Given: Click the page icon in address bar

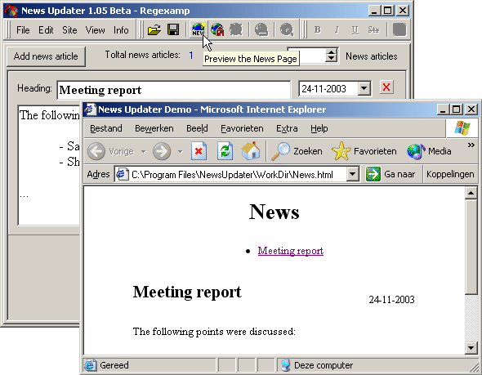Looking at the screenshot, I should coord(122,174).
